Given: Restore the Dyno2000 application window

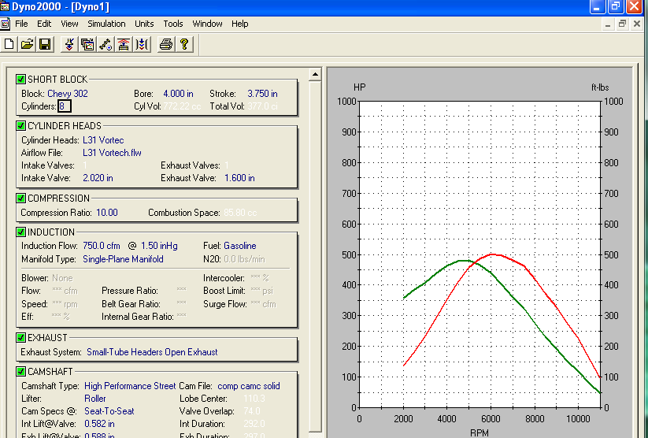Looking at the screenshot, I should tap(616, 7).
